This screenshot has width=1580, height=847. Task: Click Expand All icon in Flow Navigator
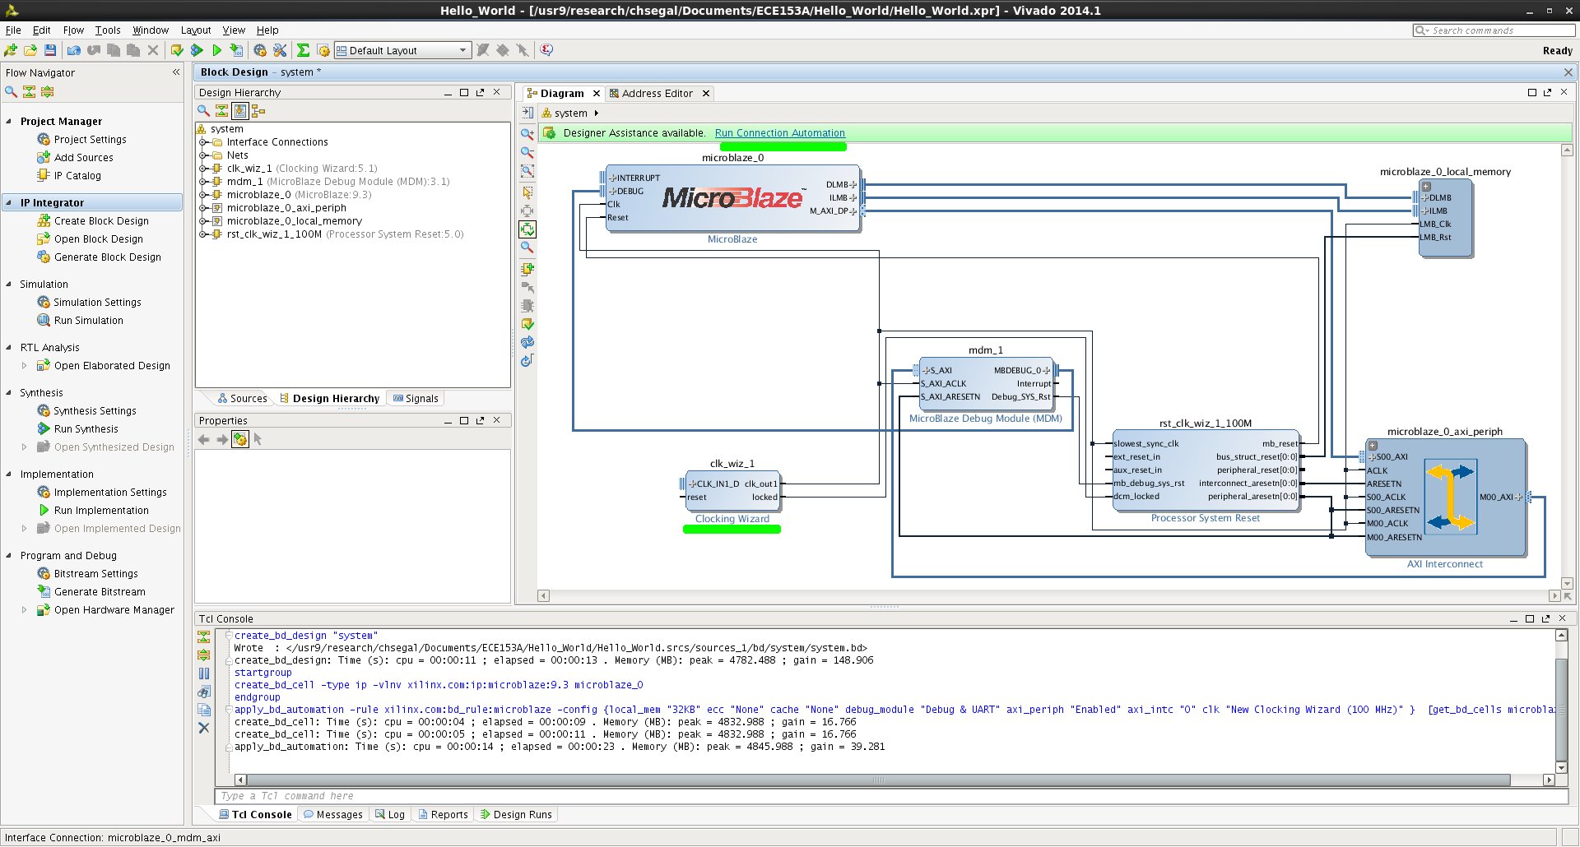[x=47, y=92]
